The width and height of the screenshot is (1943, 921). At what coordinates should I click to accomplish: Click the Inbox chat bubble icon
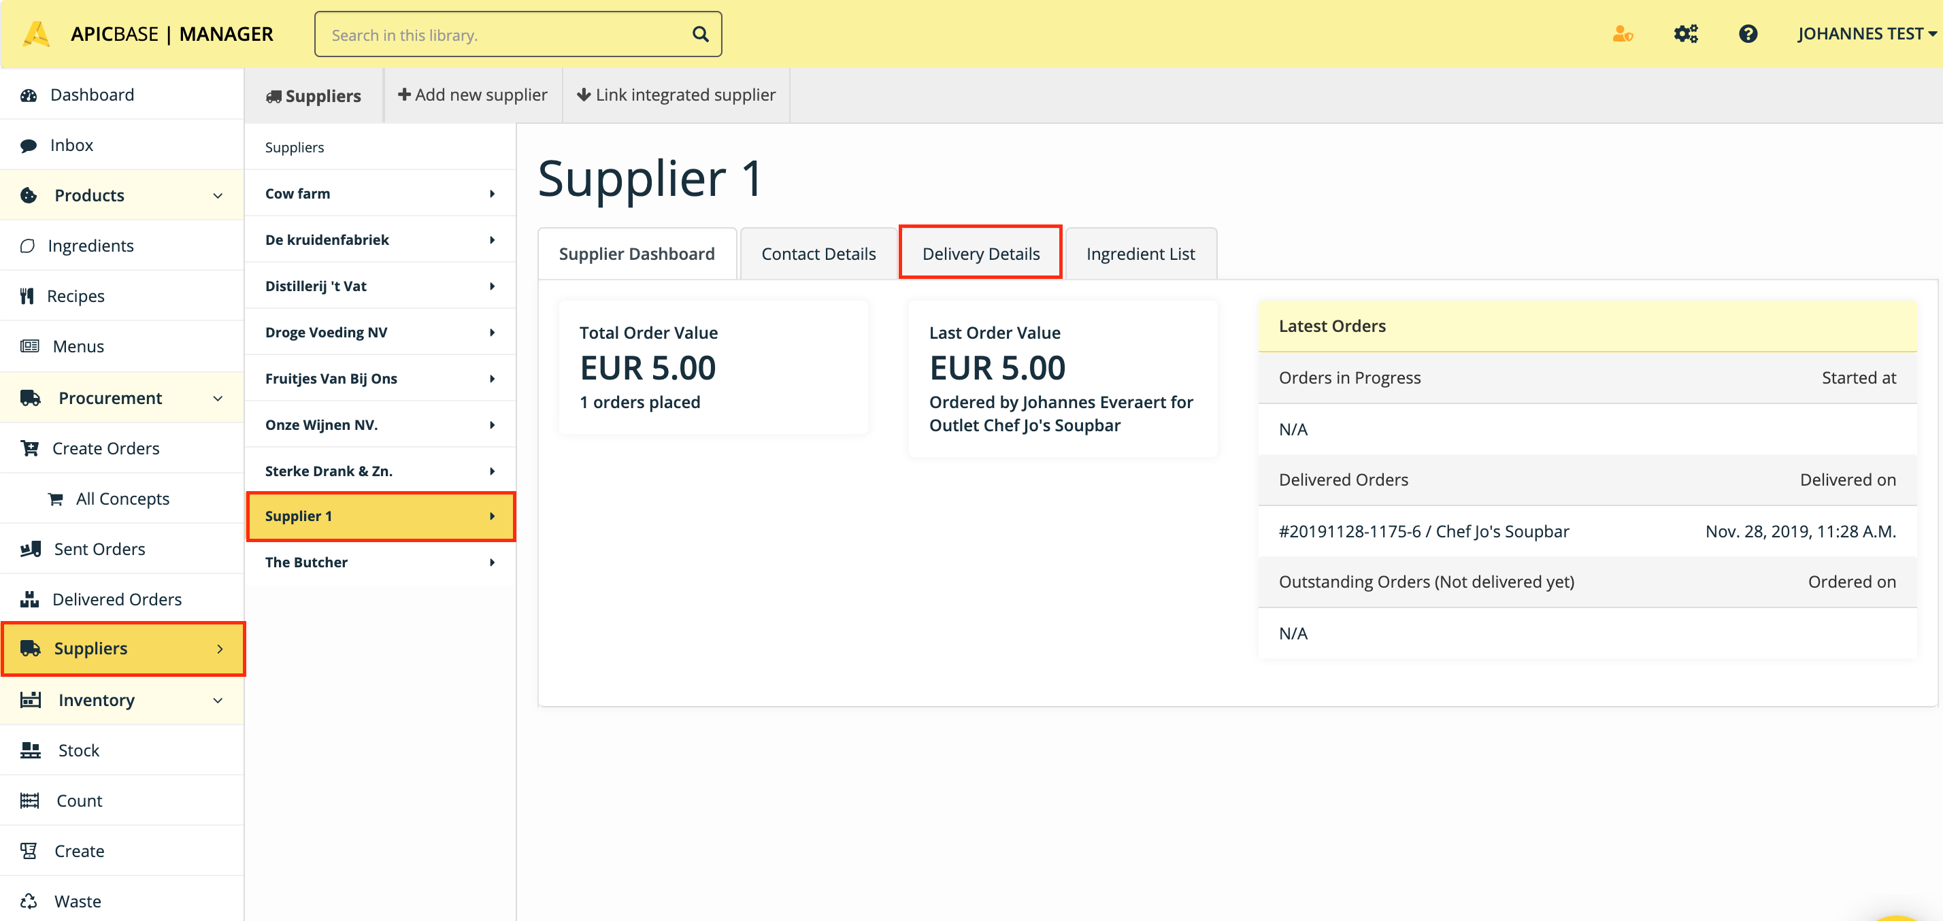(x=29, y=144)
